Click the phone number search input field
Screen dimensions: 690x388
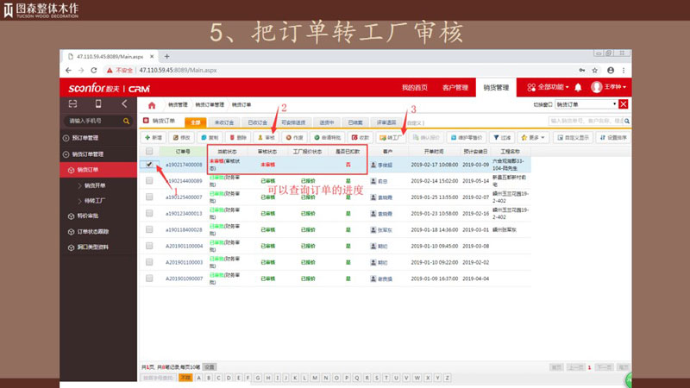click(97, 121)
